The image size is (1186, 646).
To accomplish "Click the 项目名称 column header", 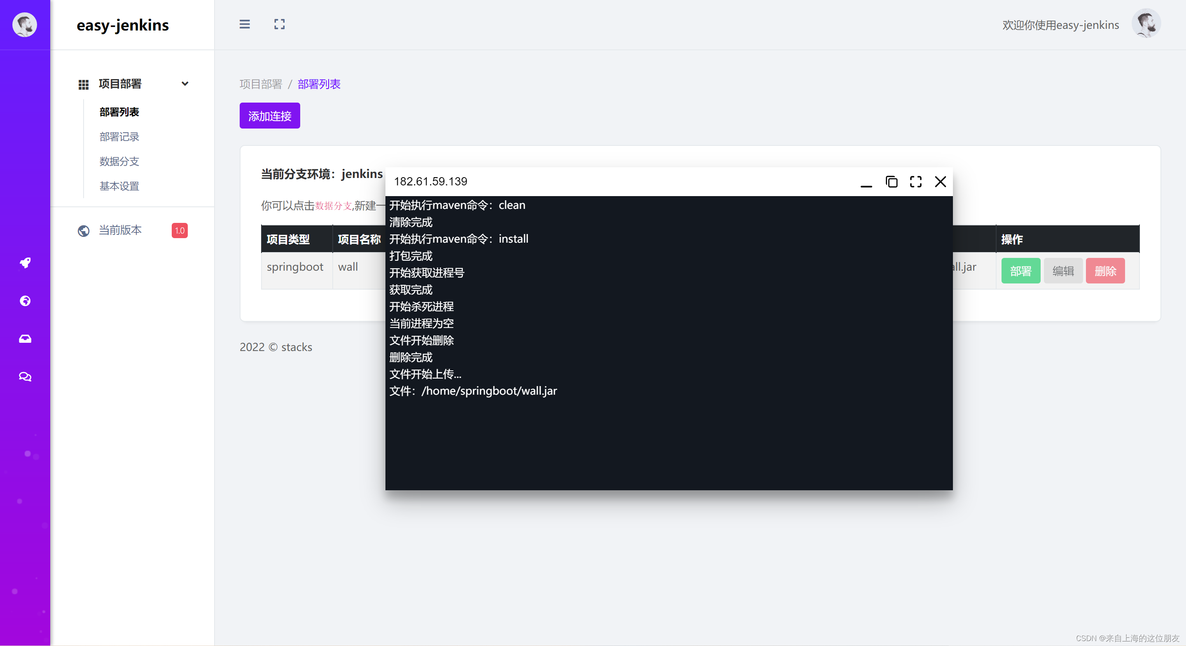I will click(359, 239).
